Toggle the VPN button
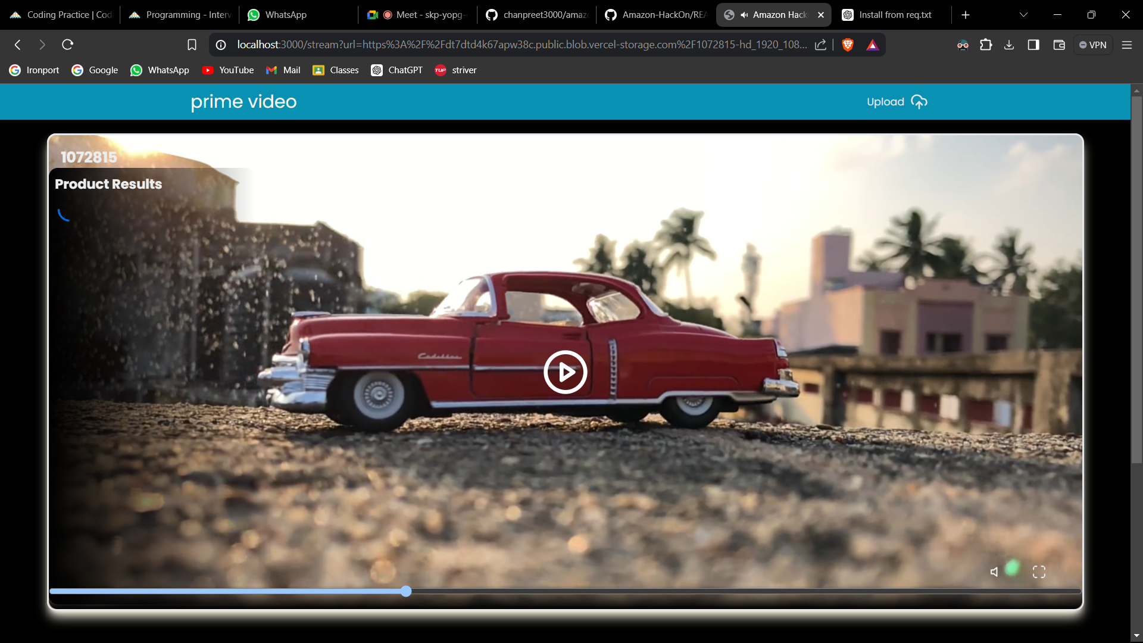Image resolution: width=1143 pixels, height=643 pixels. click(x=1093, y=45)
